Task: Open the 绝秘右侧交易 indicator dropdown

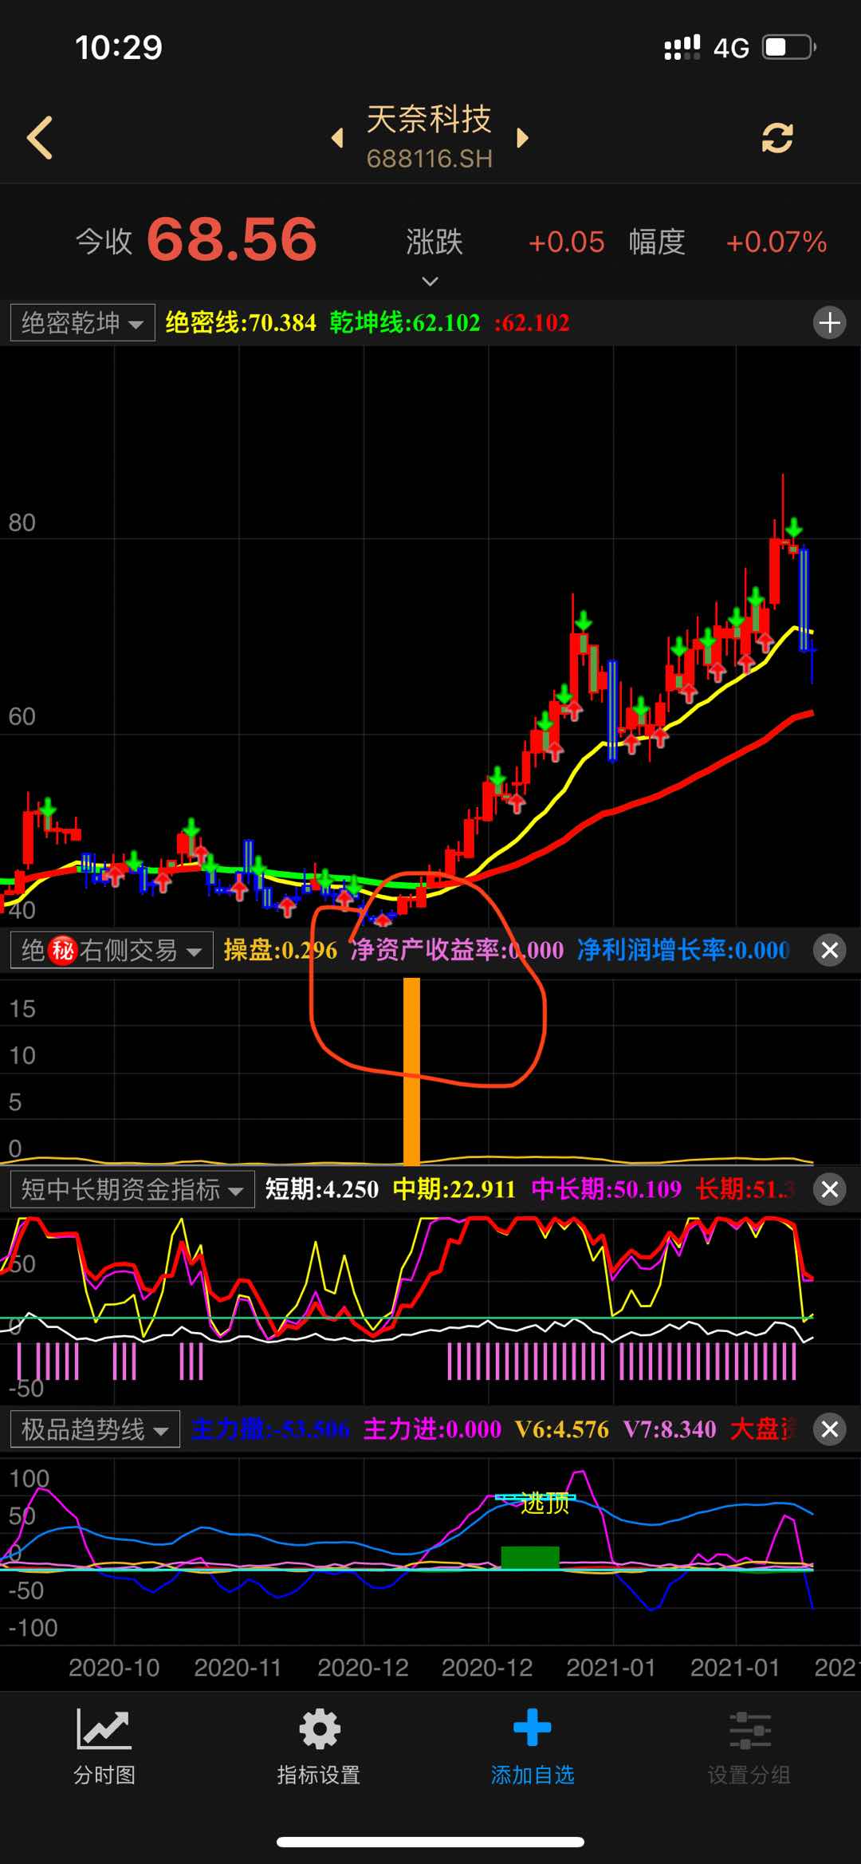Action: point(112,950)
